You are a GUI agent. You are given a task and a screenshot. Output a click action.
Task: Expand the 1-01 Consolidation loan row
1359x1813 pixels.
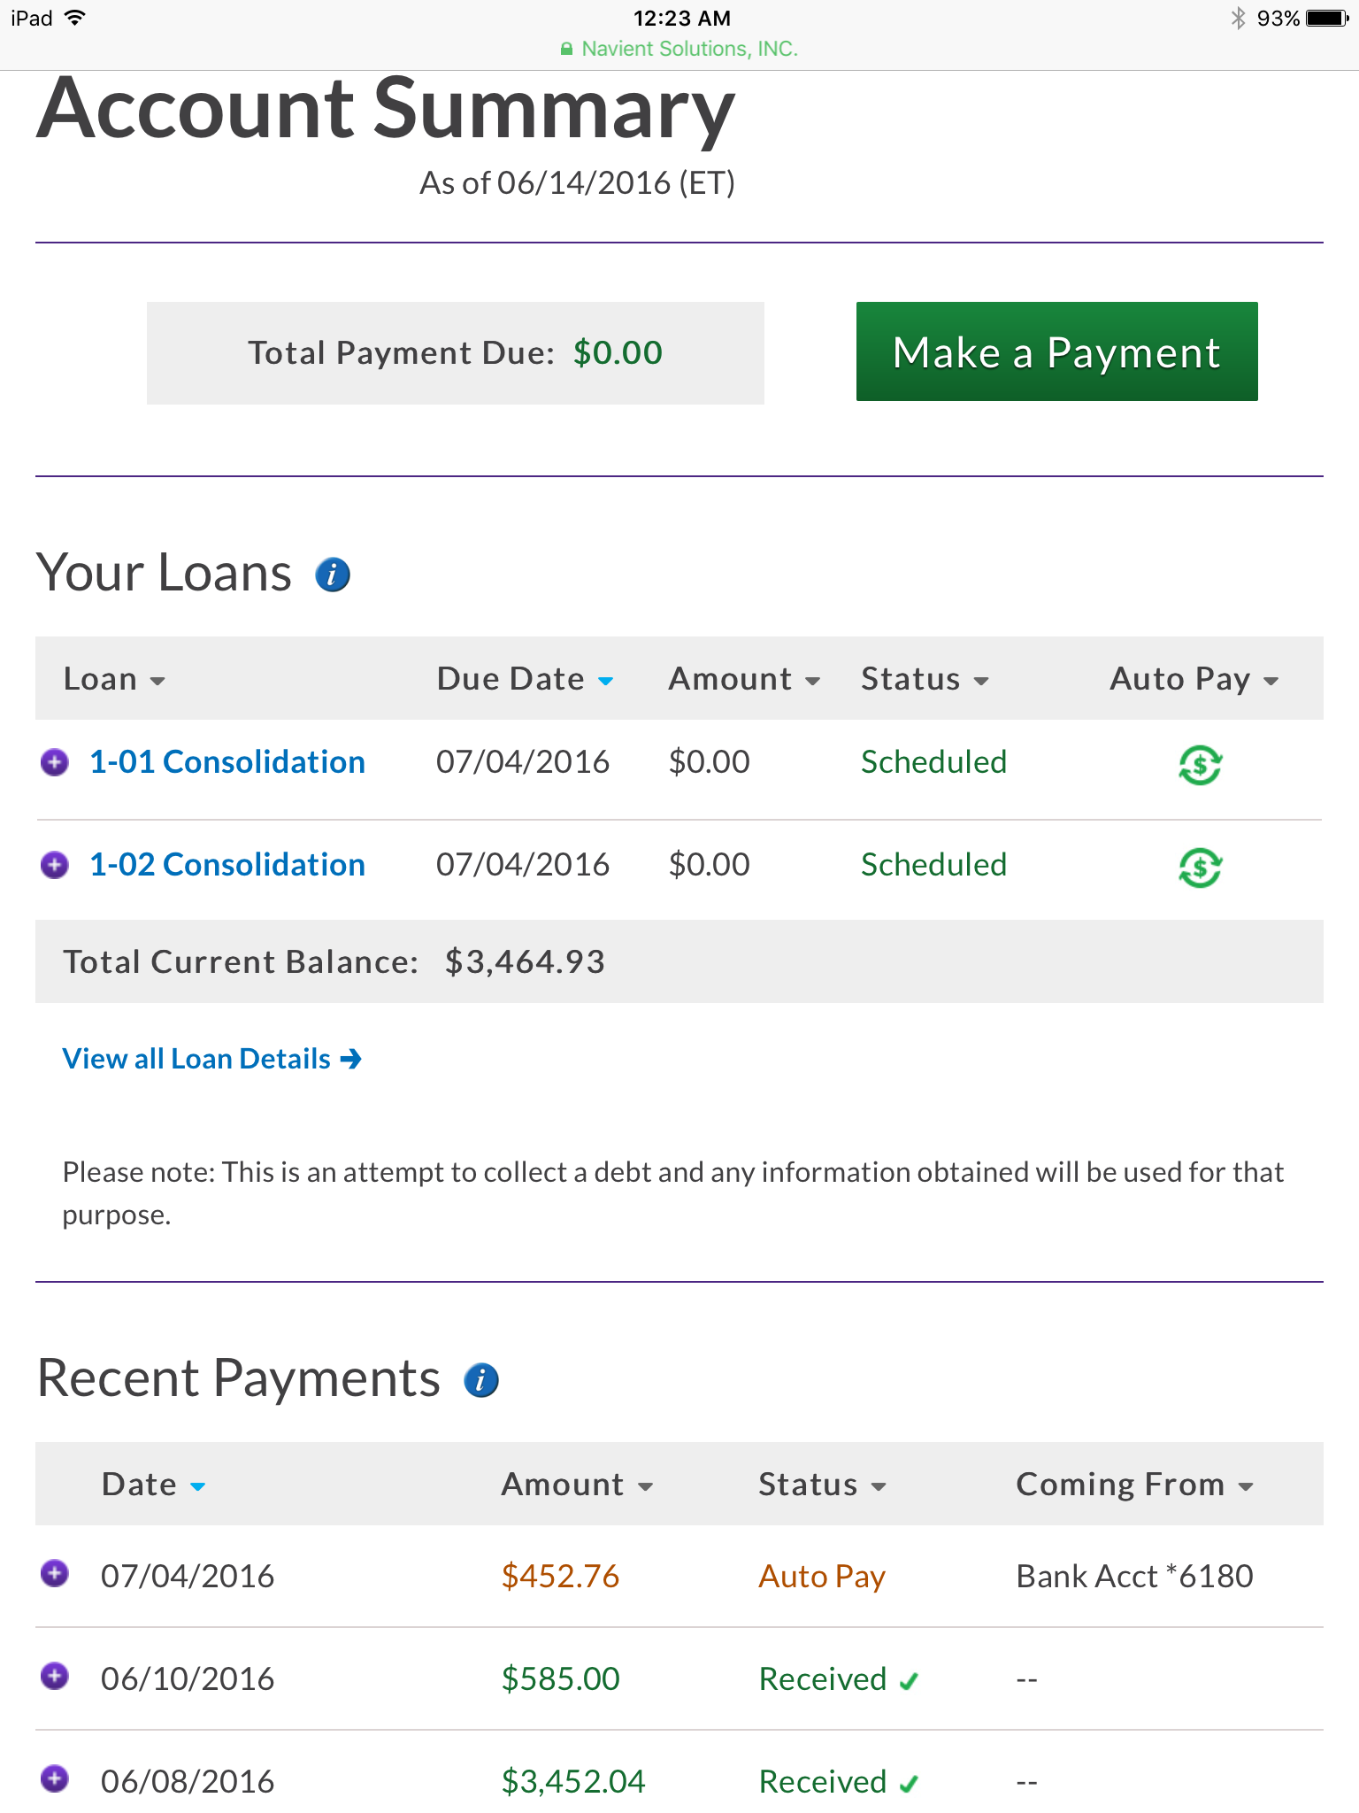(55, 762)
